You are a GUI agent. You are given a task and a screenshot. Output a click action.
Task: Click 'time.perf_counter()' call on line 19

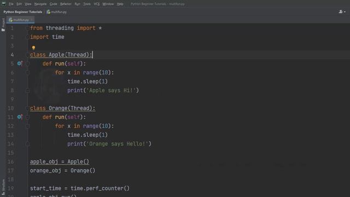pyautogui.click(x=100, y=188)
